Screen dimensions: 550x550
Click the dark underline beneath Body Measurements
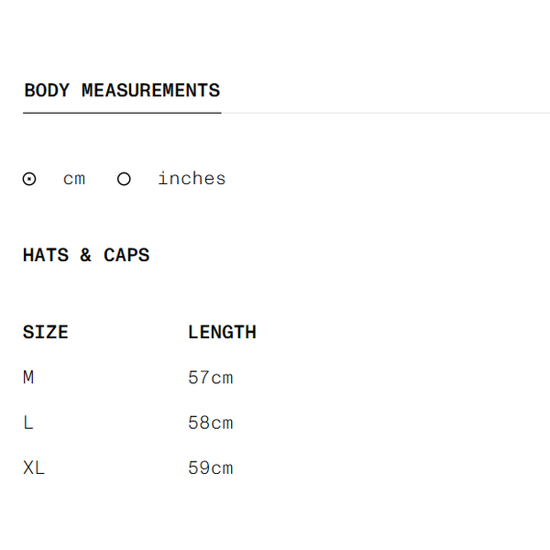122,113
